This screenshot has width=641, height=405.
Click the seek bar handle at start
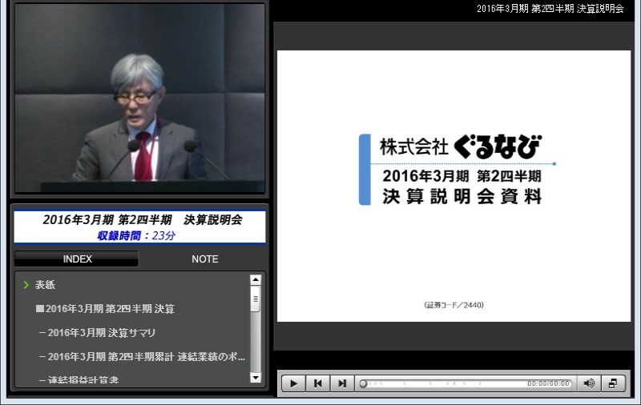(363, 383)
